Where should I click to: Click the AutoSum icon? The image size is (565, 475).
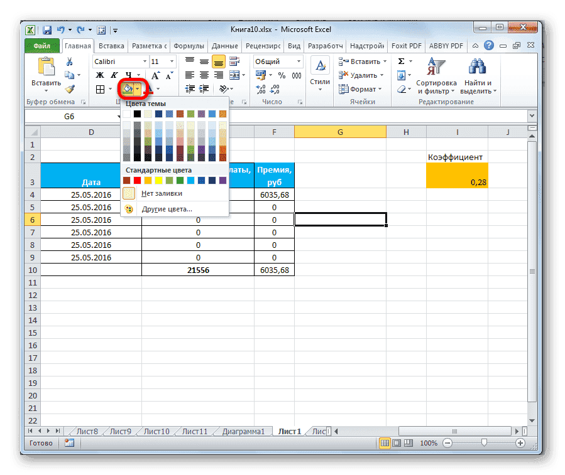click(400, 61)
